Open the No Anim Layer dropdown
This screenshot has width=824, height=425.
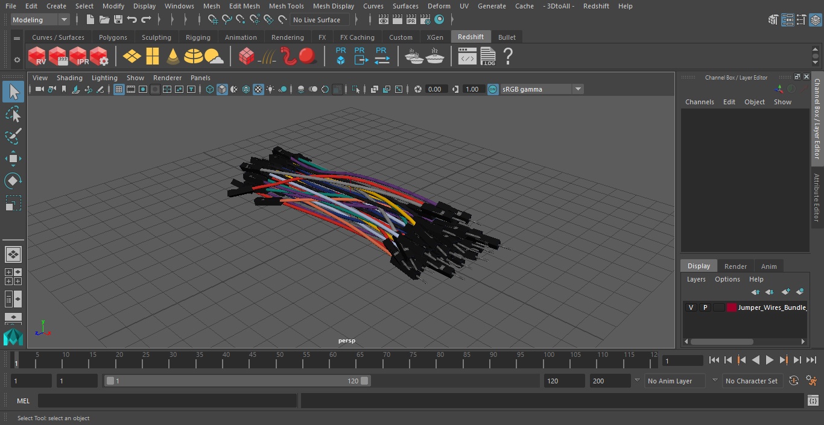[x=676, y=381]
